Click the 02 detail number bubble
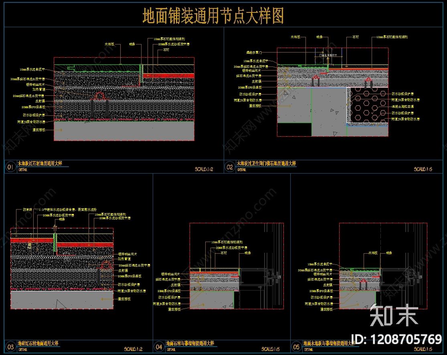This screenshot has height=355, width=447. coord(230,167)
